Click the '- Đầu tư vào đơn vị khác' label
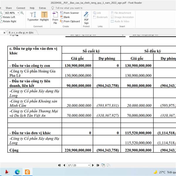This screenshot has height=176, width=176. click(x=30, y=133)
